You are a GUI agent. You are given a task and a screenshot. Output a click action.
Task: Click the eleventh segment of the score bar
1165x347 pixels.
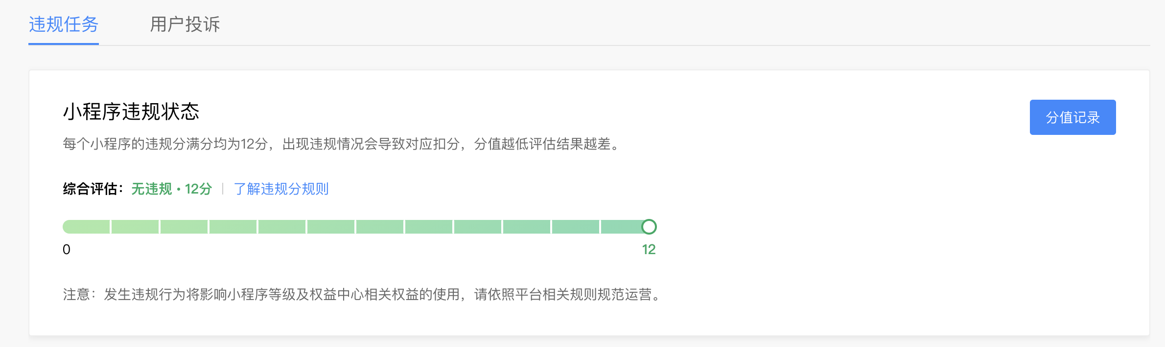(x=576, y=227)
